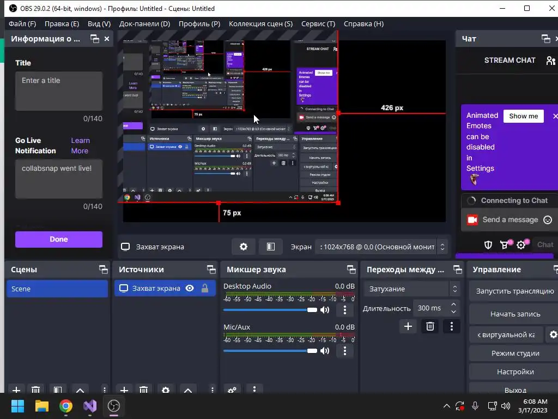
Task: Close the Информация о трансляции dock panel
Action: (x=107, y=39)
